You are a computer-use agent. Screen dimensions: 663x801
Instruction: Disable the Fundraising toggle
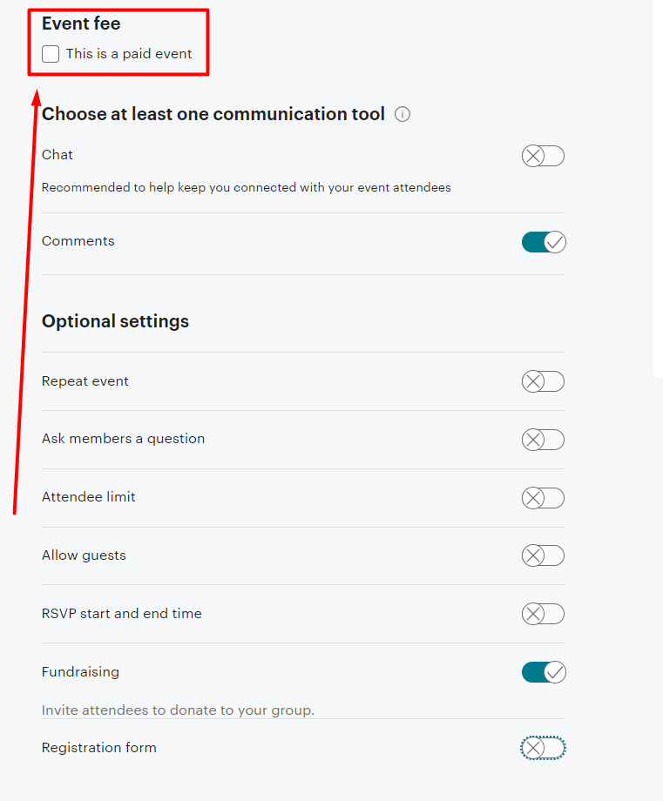(544, 672)
